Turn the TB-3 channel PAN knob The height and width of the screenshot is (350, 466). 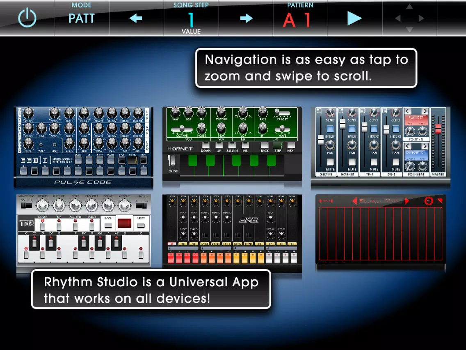click(x=374, y=145)
